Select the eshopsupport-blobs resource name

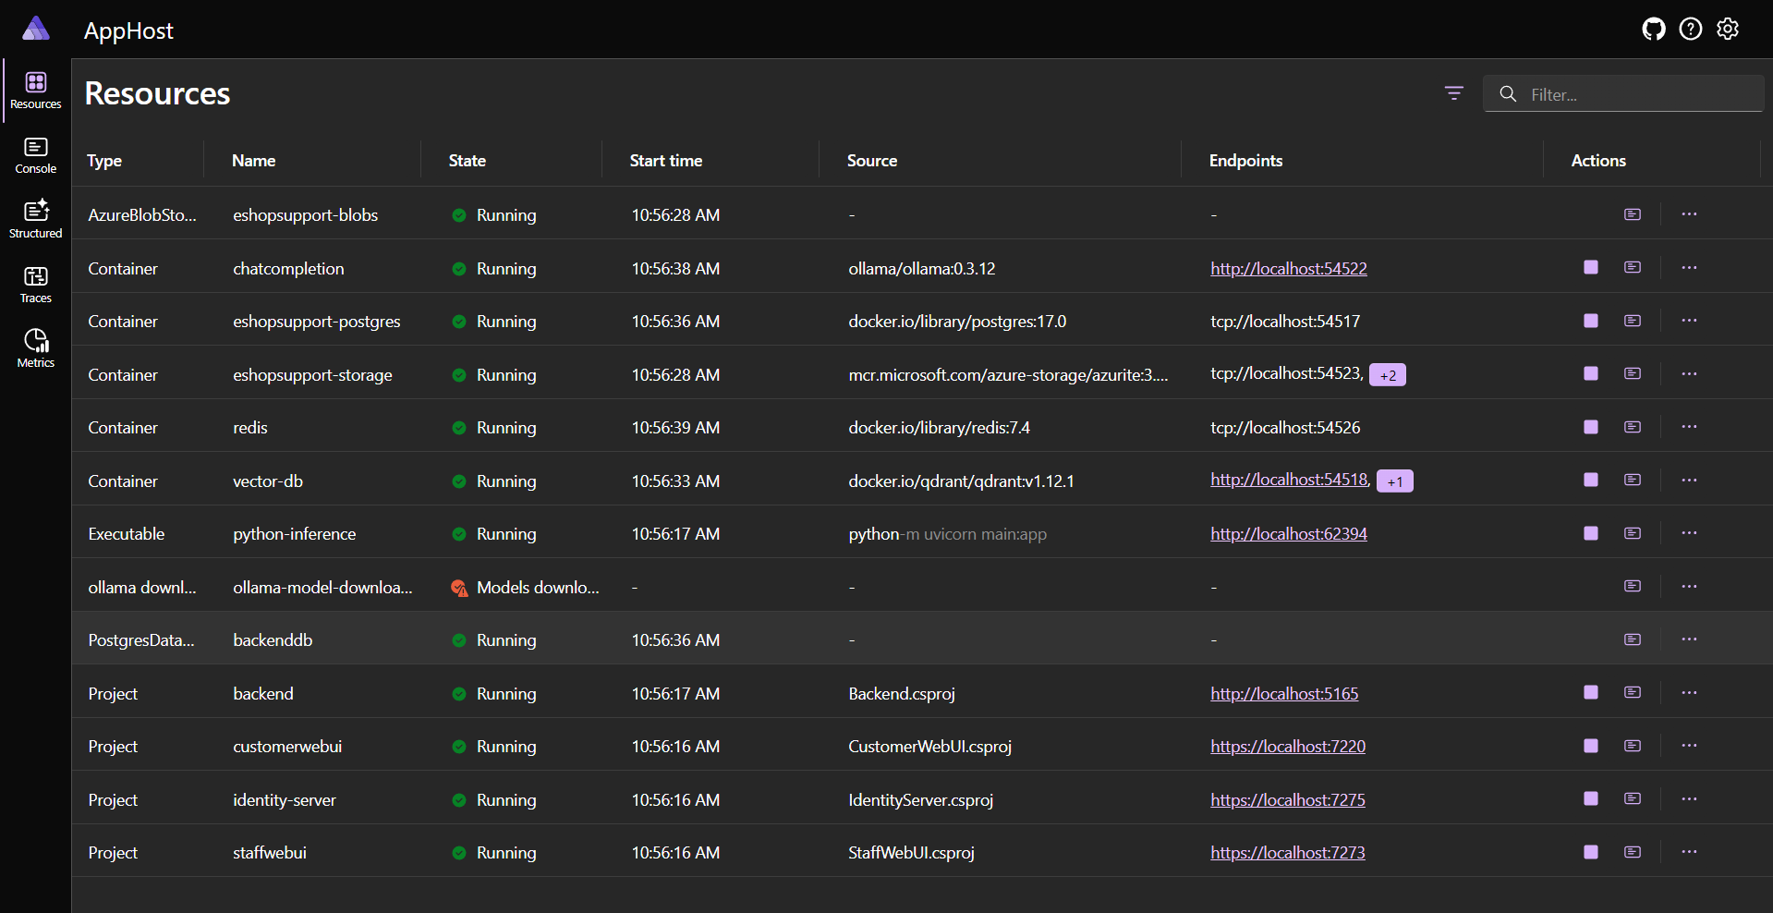pos(305,215)
